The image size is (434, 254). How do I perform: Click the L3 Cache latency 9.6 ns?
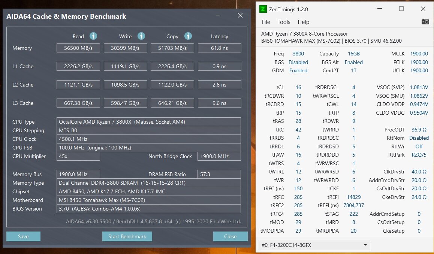point(220,103)
